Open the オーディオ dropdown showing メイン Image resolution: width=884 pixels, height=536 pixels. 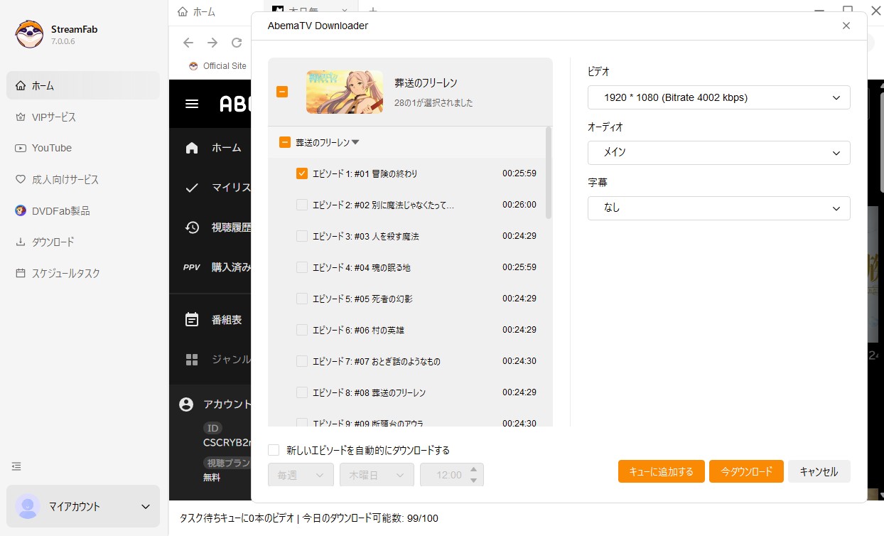click(718, 153)
